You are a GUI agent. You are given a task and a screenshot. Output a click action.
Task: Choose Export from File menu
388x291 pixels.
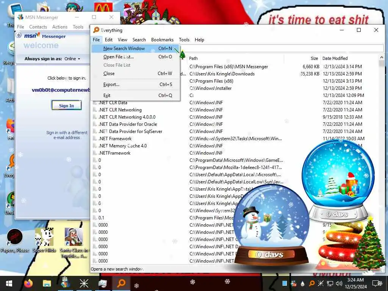coord(135,84)
